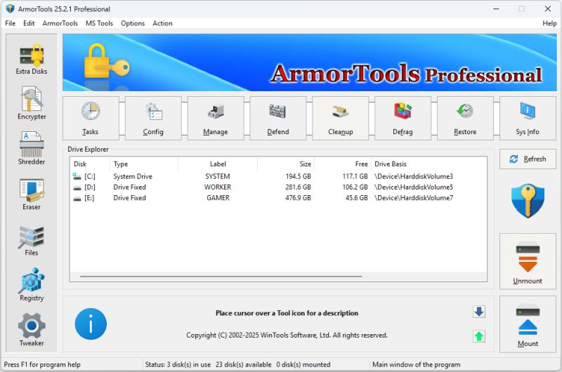Screen dimensions: 562x372
Task: Click the blue down arrow icon
Action: (479, 312)
